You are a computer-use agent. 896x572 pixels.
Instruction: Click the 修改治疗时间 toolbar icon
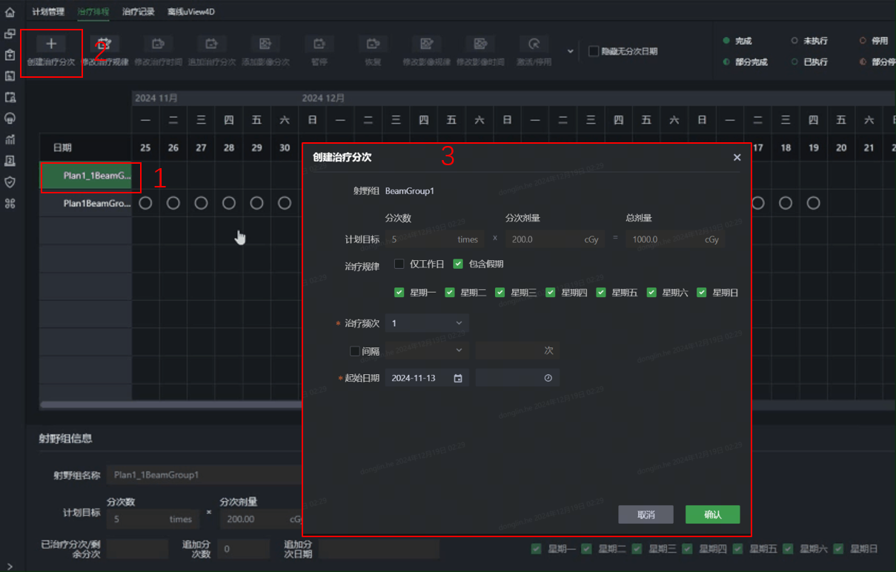pos(158,44)
